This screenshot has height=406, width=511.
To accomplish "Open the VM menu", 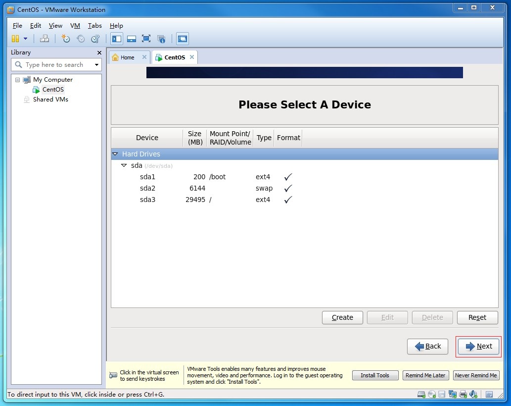I will 75,26.
